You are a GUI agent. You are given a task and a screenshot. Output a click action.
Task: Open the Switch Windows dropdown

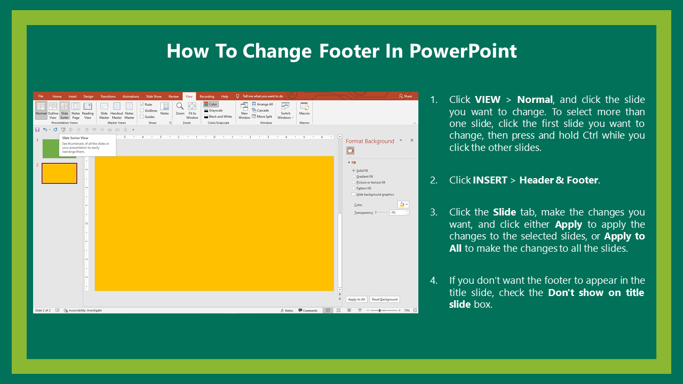[285, 110]
